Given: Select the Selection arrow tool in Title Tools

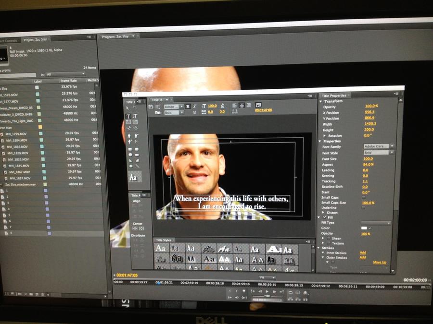Looking at the screenshot, I should [x=127, y=108].
